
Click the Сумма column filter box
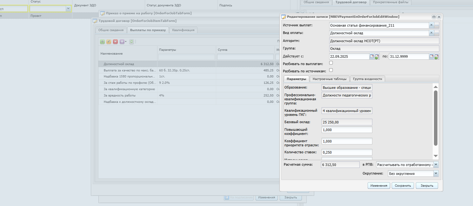pyautogui.click(x=245, y=57)
